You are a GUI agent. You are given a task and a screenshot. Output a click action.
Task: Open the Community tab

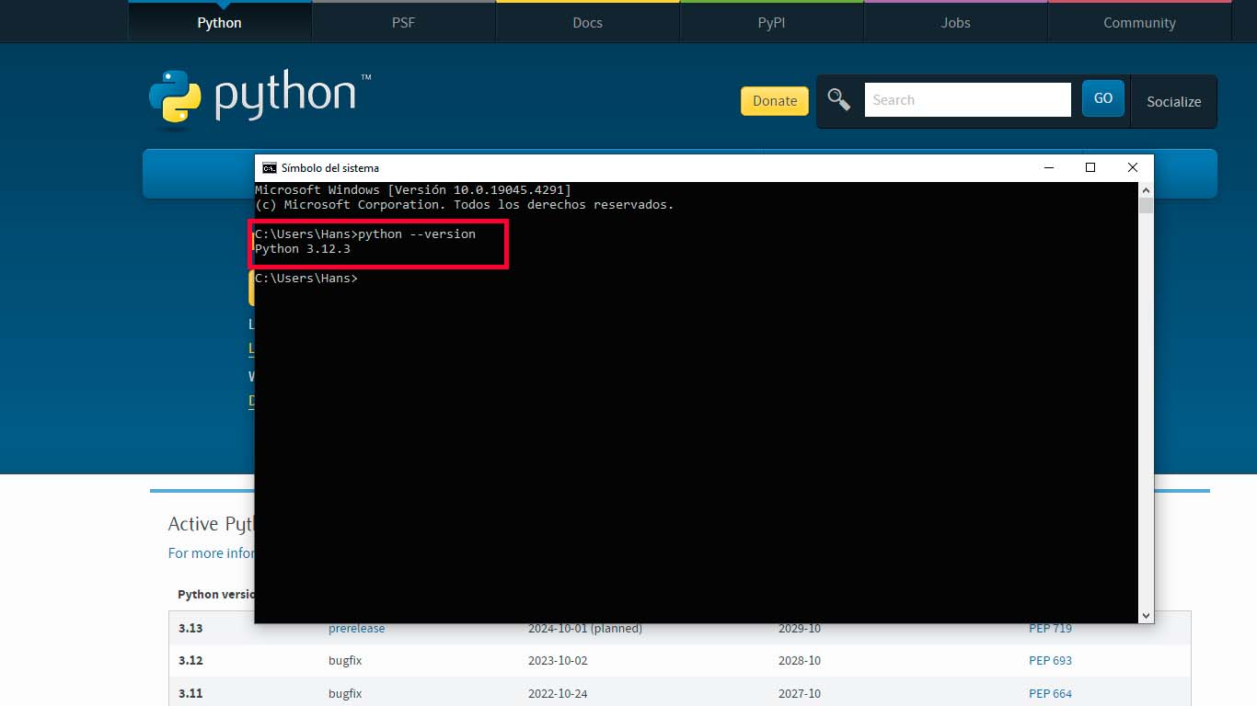point(1139,22)
